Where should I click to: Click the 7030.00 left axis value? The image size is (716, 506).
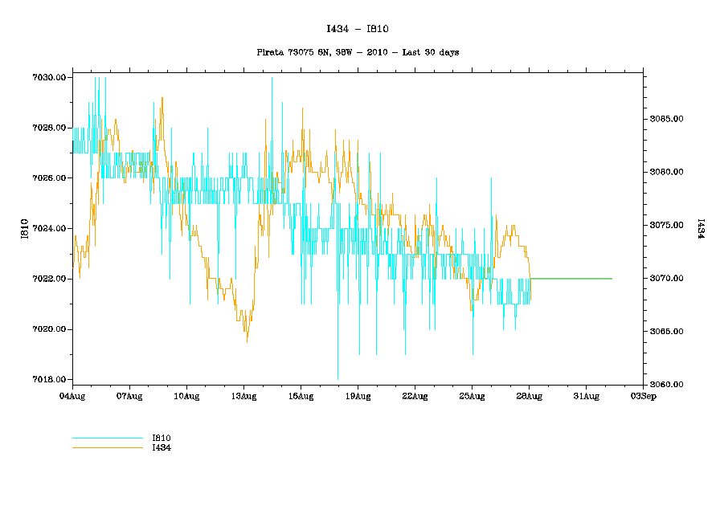coord(49,77)
